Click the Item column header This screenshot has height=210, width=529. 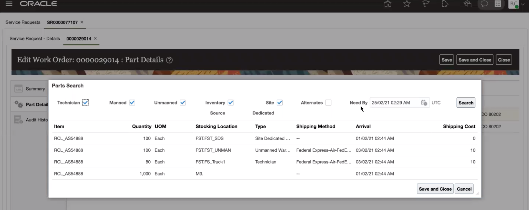59,126
